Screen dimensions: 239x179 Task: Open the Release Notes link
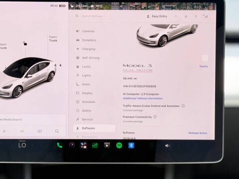198,133
